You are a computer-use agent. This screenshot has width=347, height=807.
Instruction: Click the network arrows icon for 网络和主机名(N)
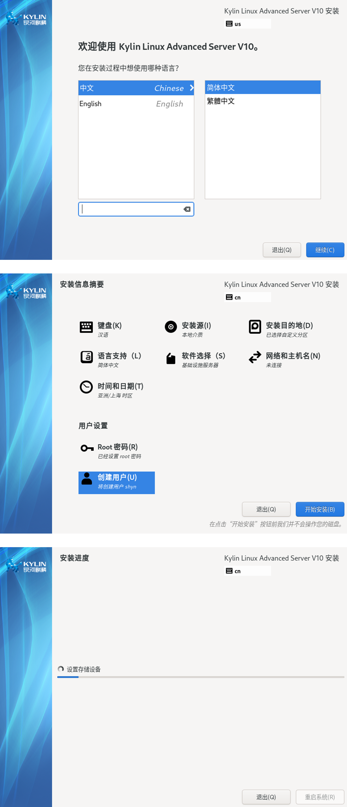pyautogui.click(x=255, y=357)
